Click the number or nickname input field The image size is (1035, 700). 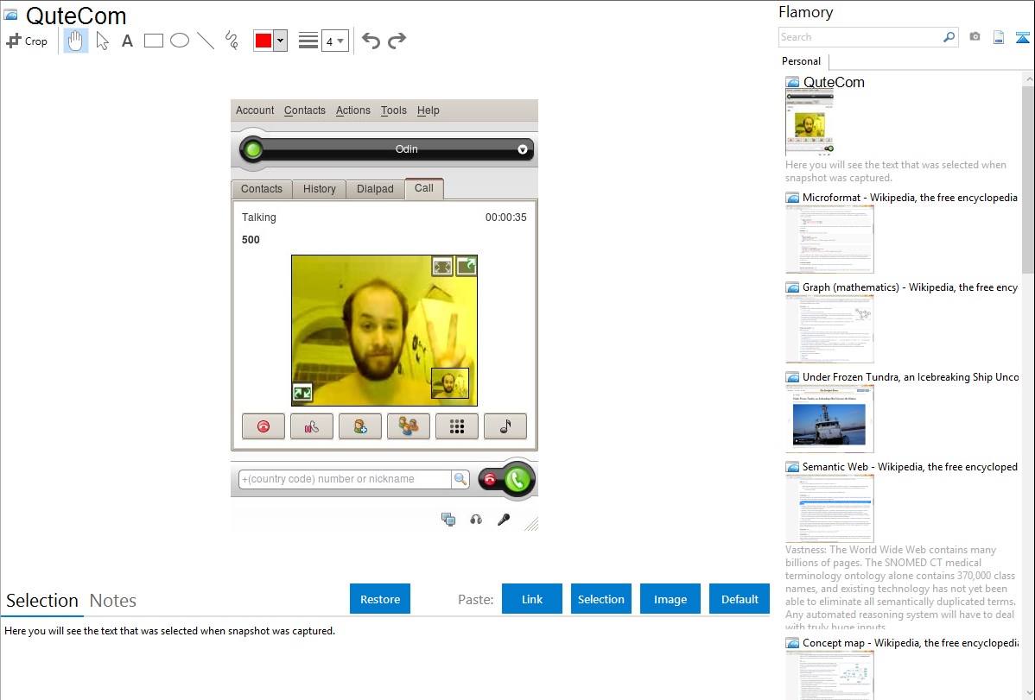click(345, 479)
